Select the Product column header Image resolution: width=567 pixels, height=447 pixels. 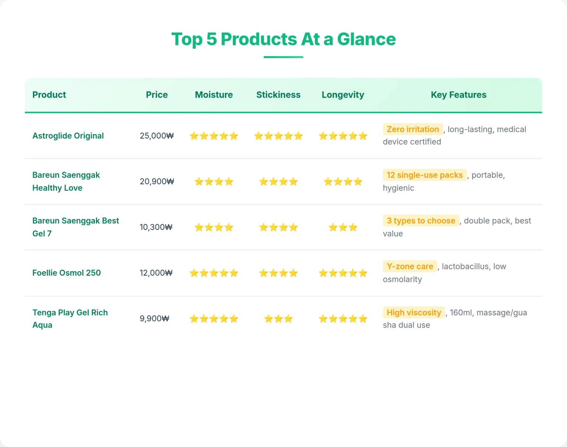pyautogui.click(x=49, y=95)
